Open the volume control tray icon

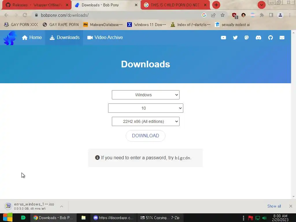click(x=264, y=218)
